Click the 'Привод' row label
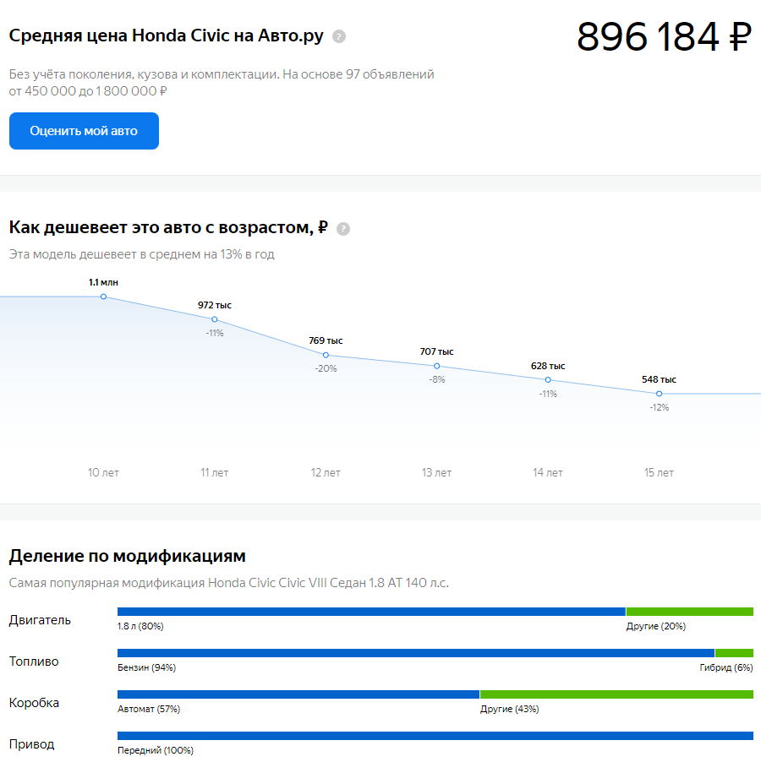The width and height of the screenshot is (761, 773). [31, 744]
